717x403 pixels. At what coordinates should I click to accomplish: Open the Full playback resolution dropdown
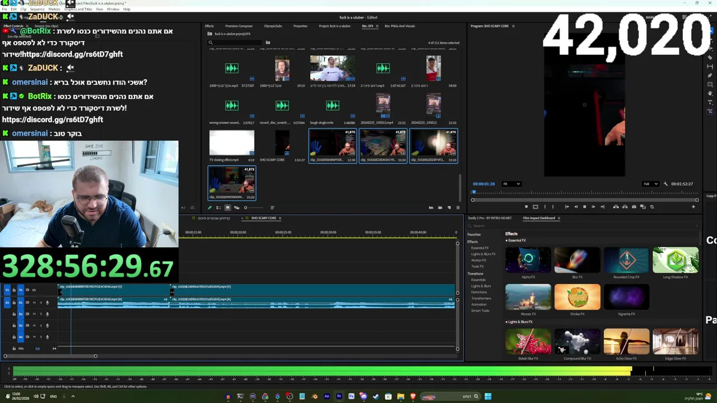tap(650, 184)
